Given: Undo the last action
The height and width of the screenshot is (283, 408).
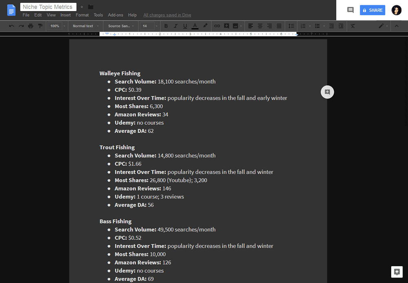Looking at the screenshot, I should coord(11,26).
